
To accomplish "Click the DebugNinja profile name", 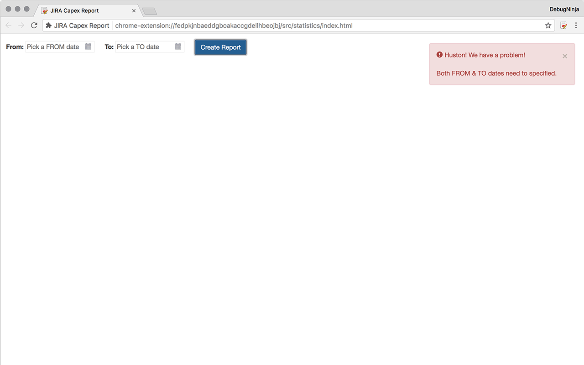I will click(564, 9).
